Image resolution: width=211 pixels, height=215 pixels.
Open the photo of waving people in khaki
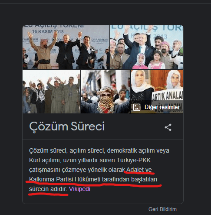51,92
